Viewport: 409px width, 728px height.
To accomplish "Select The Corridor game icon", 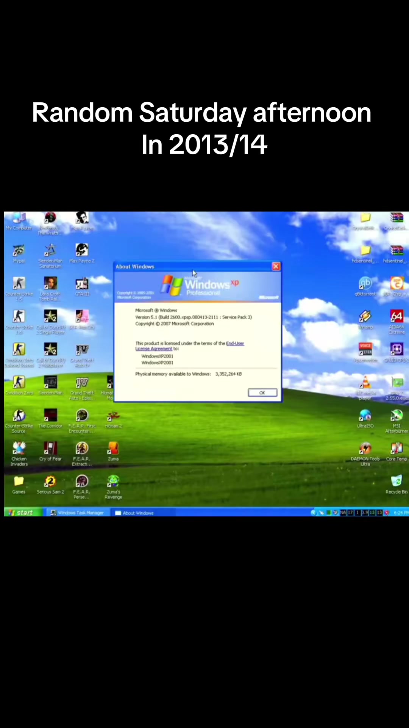I will pos(50,418).
